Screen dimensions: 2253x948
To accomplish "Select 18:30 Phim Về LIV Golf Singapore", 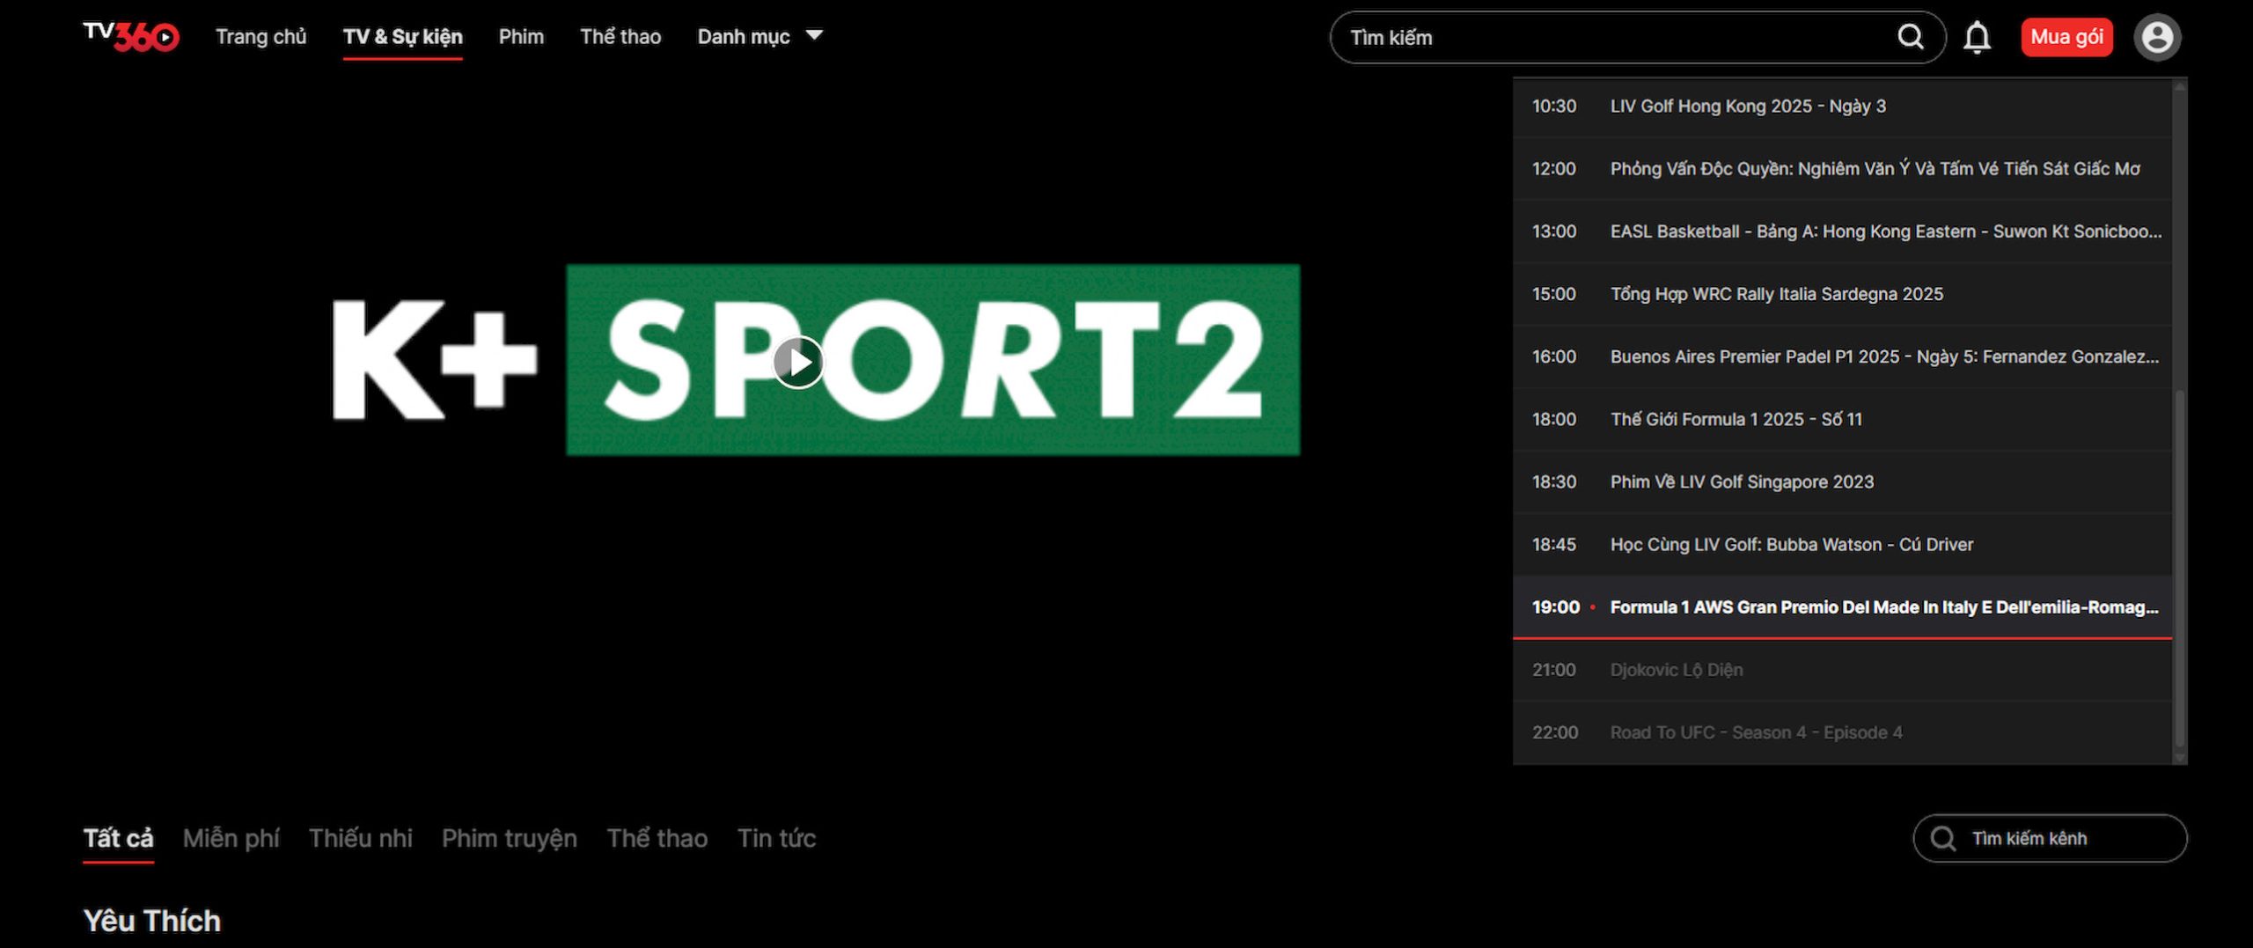I will pos(1843,481).
